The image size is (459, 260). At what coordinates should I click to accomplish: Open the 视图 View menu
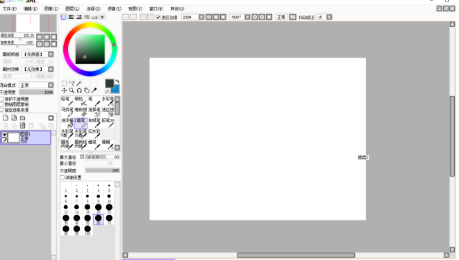click(135, 9)
